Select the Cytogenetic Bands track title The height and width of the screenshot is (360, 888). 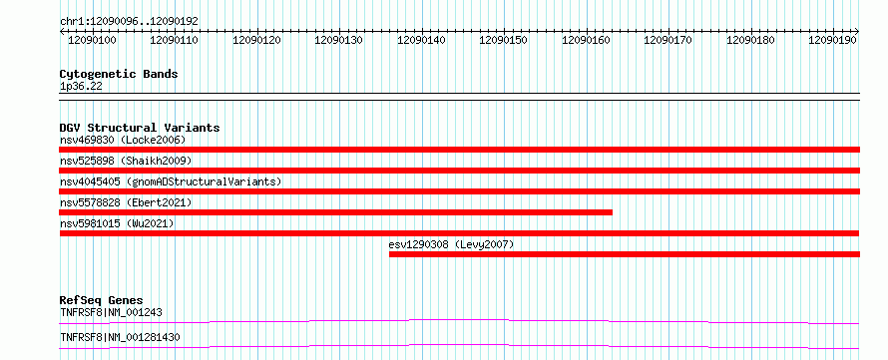point(119,74)
